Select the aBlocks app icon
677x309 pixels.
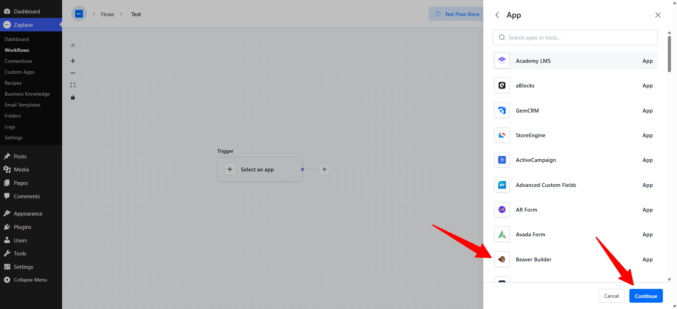pos(502,85)
